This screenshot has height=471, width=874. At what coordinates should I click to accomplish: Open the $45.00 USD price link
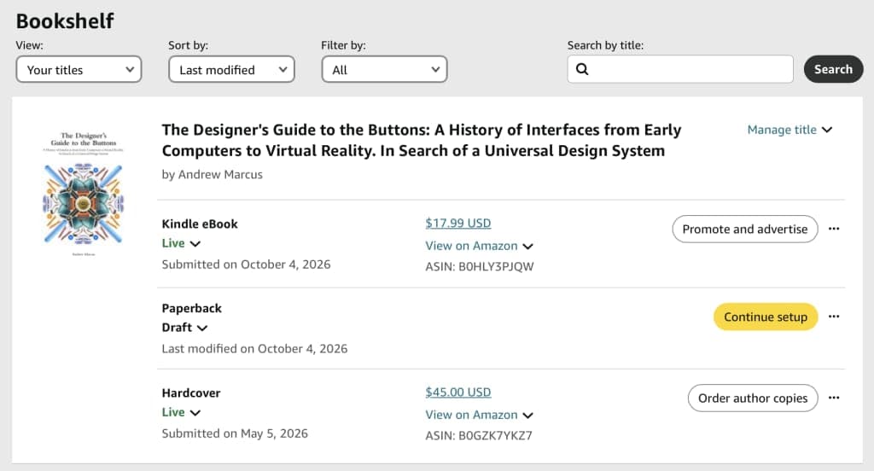(x=458, y=392)
